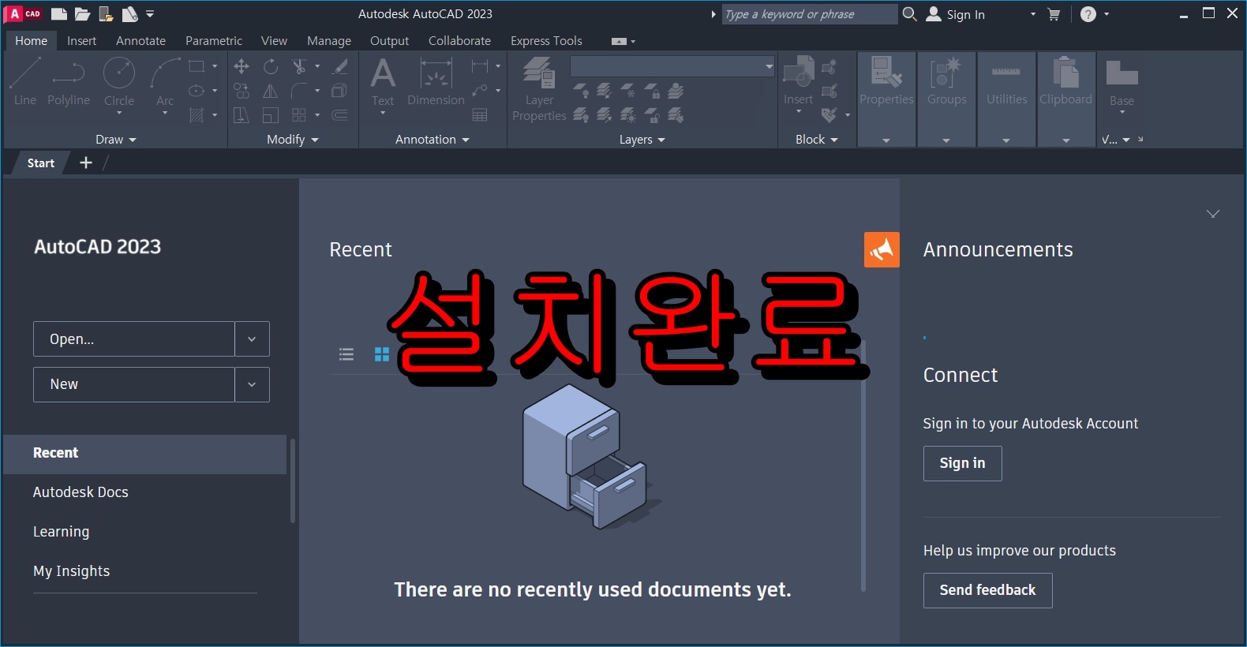Image resolution: width=1247 pixels, height=647 pixels.
Task: Click the Insert block icon
Action: click(x=798, y=81)
